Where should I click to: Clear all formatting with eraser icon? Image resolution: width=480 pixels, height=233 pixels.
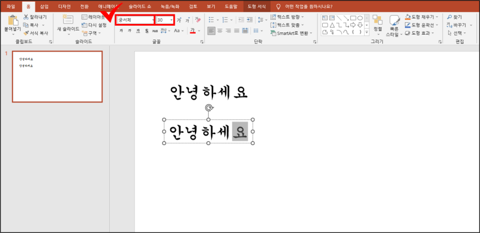198,20
